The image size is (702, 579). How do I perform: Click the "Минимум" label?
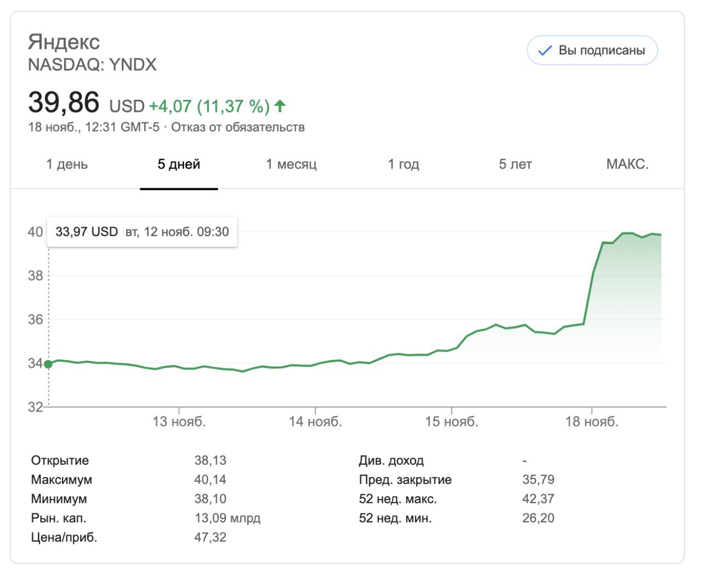59,499
